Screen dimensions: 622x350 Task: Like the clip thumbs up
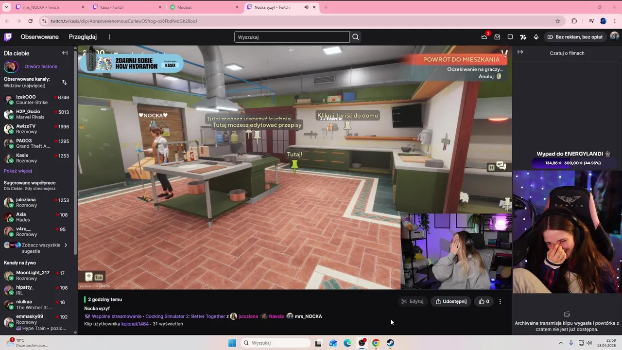[484, 301]
